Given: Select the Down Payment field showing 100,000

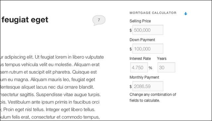Looking at the screenshot, I should click(x=148, y=48).
